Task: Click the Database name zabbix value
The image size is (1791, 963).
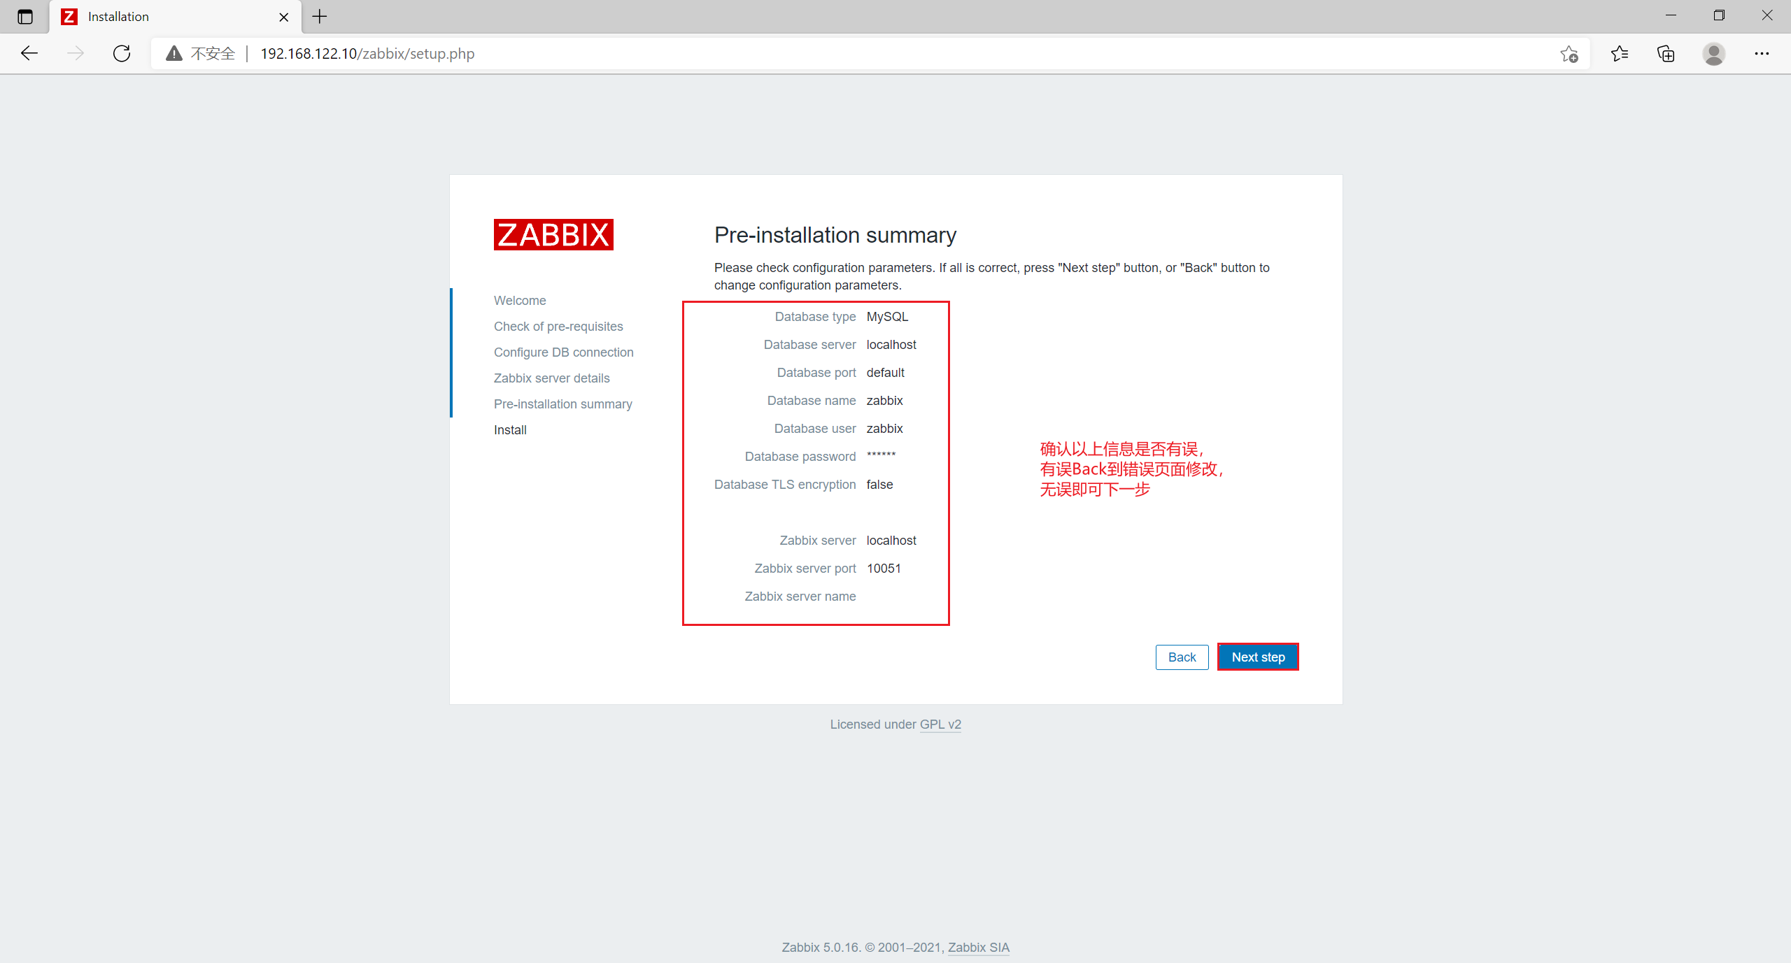Action: click(x=884, y=401)
